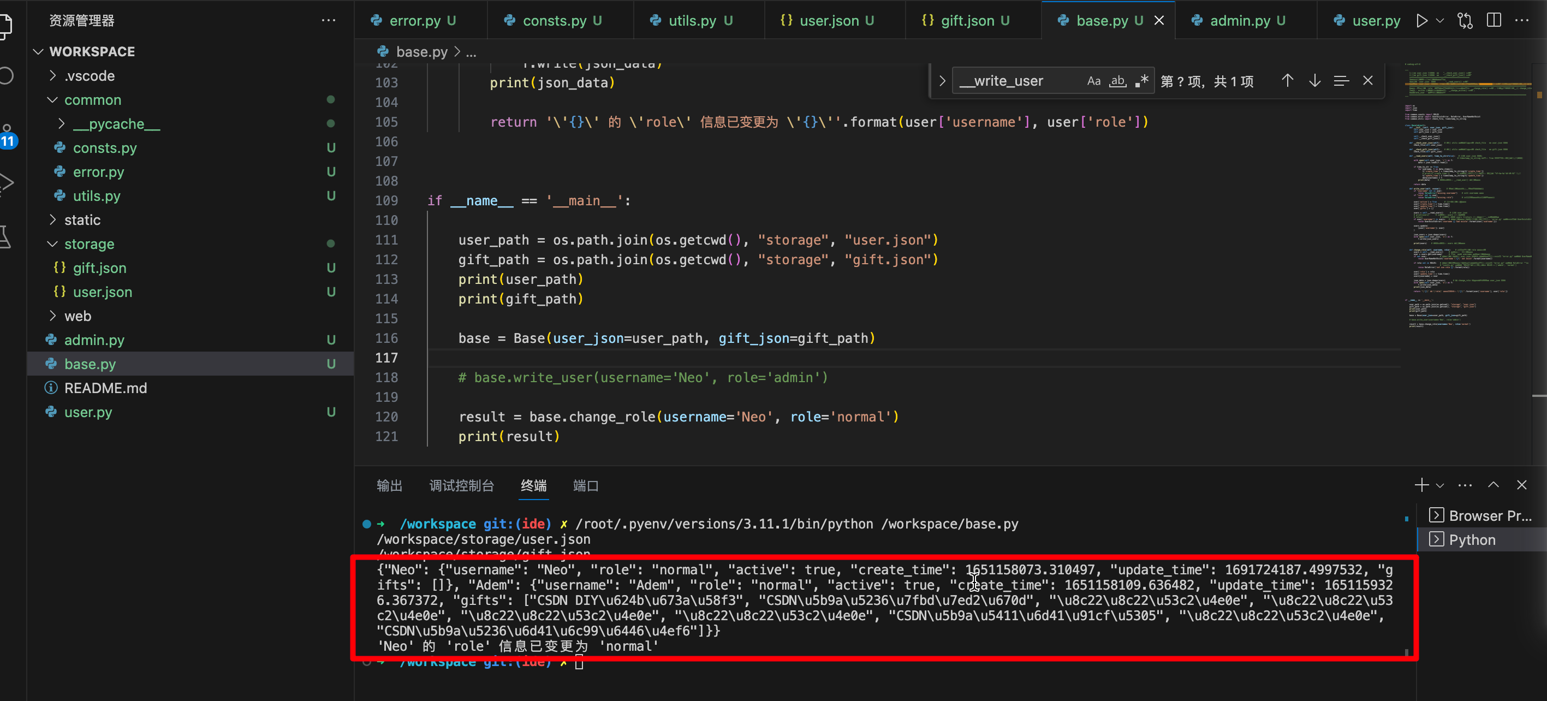Open user.py in explorer tree
Image resolution: width=1547 pixels, height=701 pixels.
click(x=191, y=412)
